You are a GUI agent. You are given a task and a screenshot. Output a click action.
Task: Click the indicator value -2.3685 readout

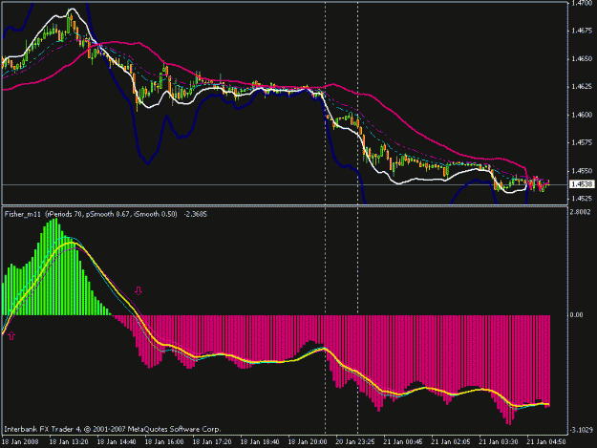[x=196, y=214]
